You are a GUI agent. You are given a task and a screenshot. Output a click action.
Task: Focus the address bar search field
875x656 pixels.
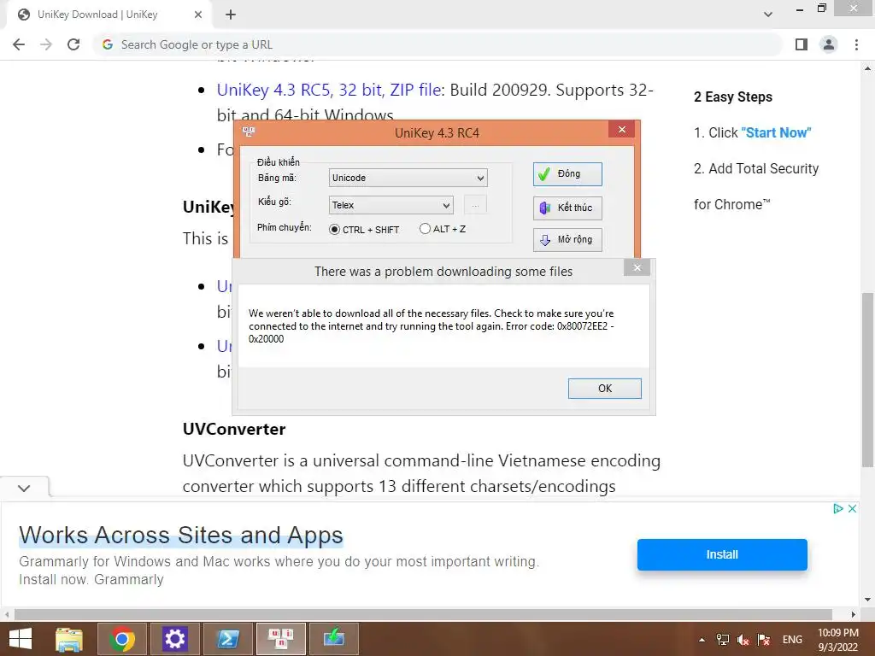437,44
